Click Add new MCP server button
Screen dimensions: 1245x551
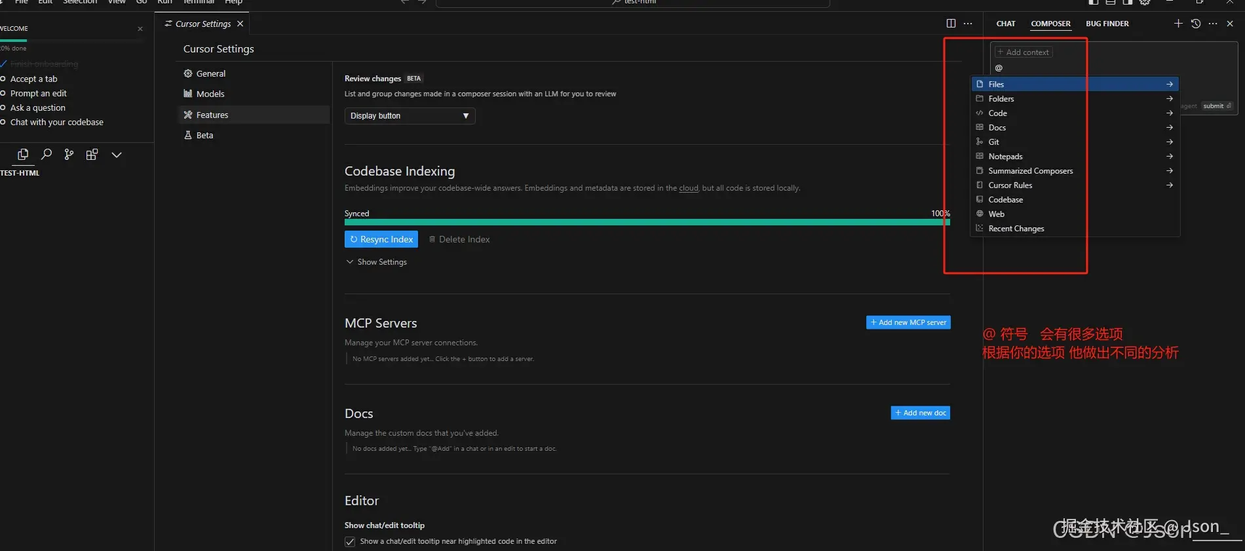908,322
